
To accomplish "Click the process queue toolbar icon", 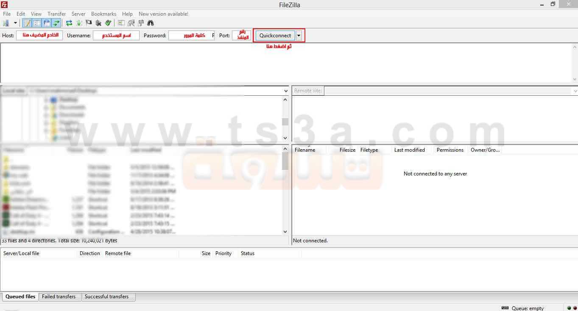I will point(79,23).
